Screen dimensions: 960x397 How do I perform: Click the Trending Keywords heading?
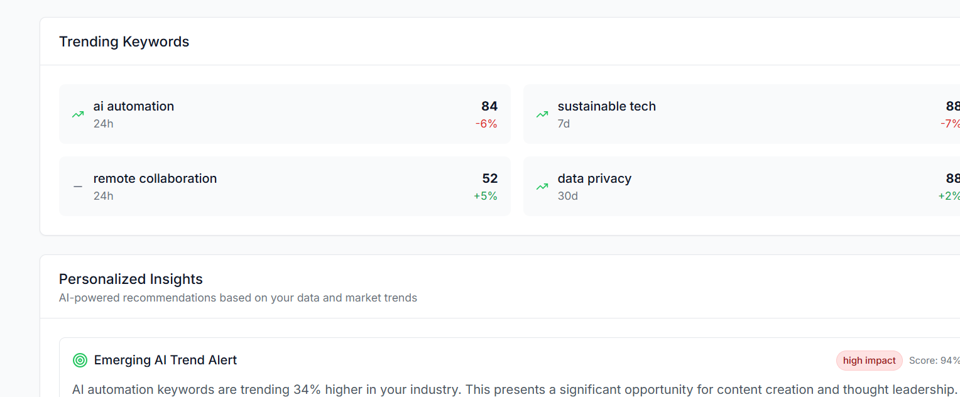point(124,41)
